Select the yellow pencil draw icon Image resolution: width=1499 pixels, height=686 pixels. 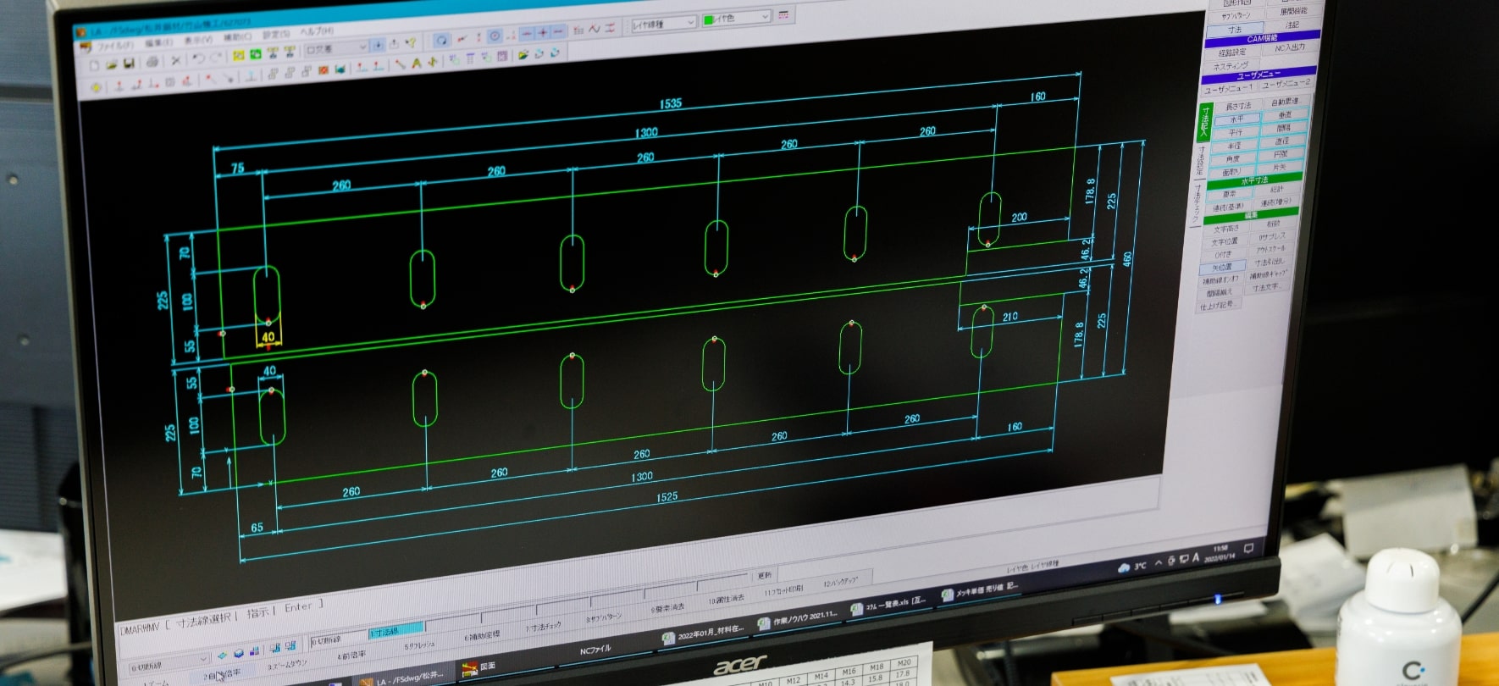point(400,64)
